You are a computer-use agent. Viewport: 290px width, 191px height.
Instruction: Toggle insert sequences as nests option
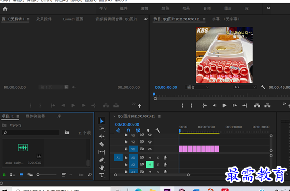point(118,130)
